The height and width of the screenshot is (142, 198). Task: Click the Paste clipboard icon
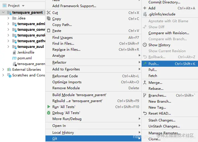tap(49, 31)
